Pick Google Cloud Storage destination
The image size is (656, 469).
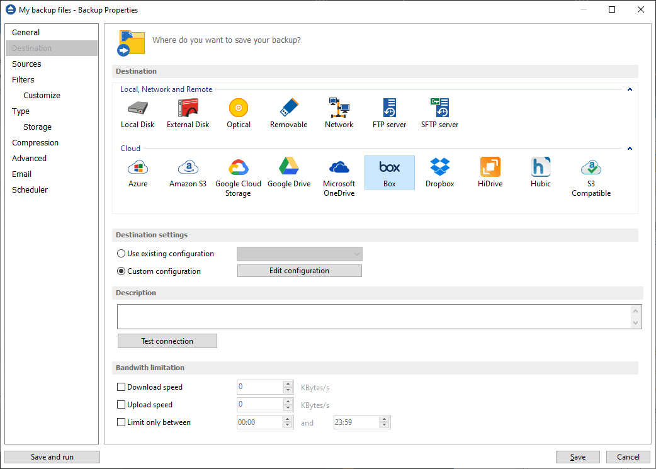click(x=238, y=177)
